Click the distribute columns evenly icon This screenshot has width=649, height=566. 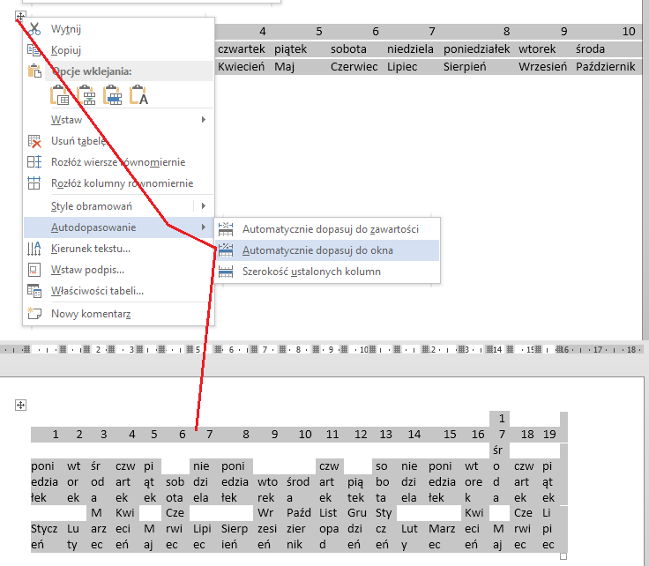34,182
